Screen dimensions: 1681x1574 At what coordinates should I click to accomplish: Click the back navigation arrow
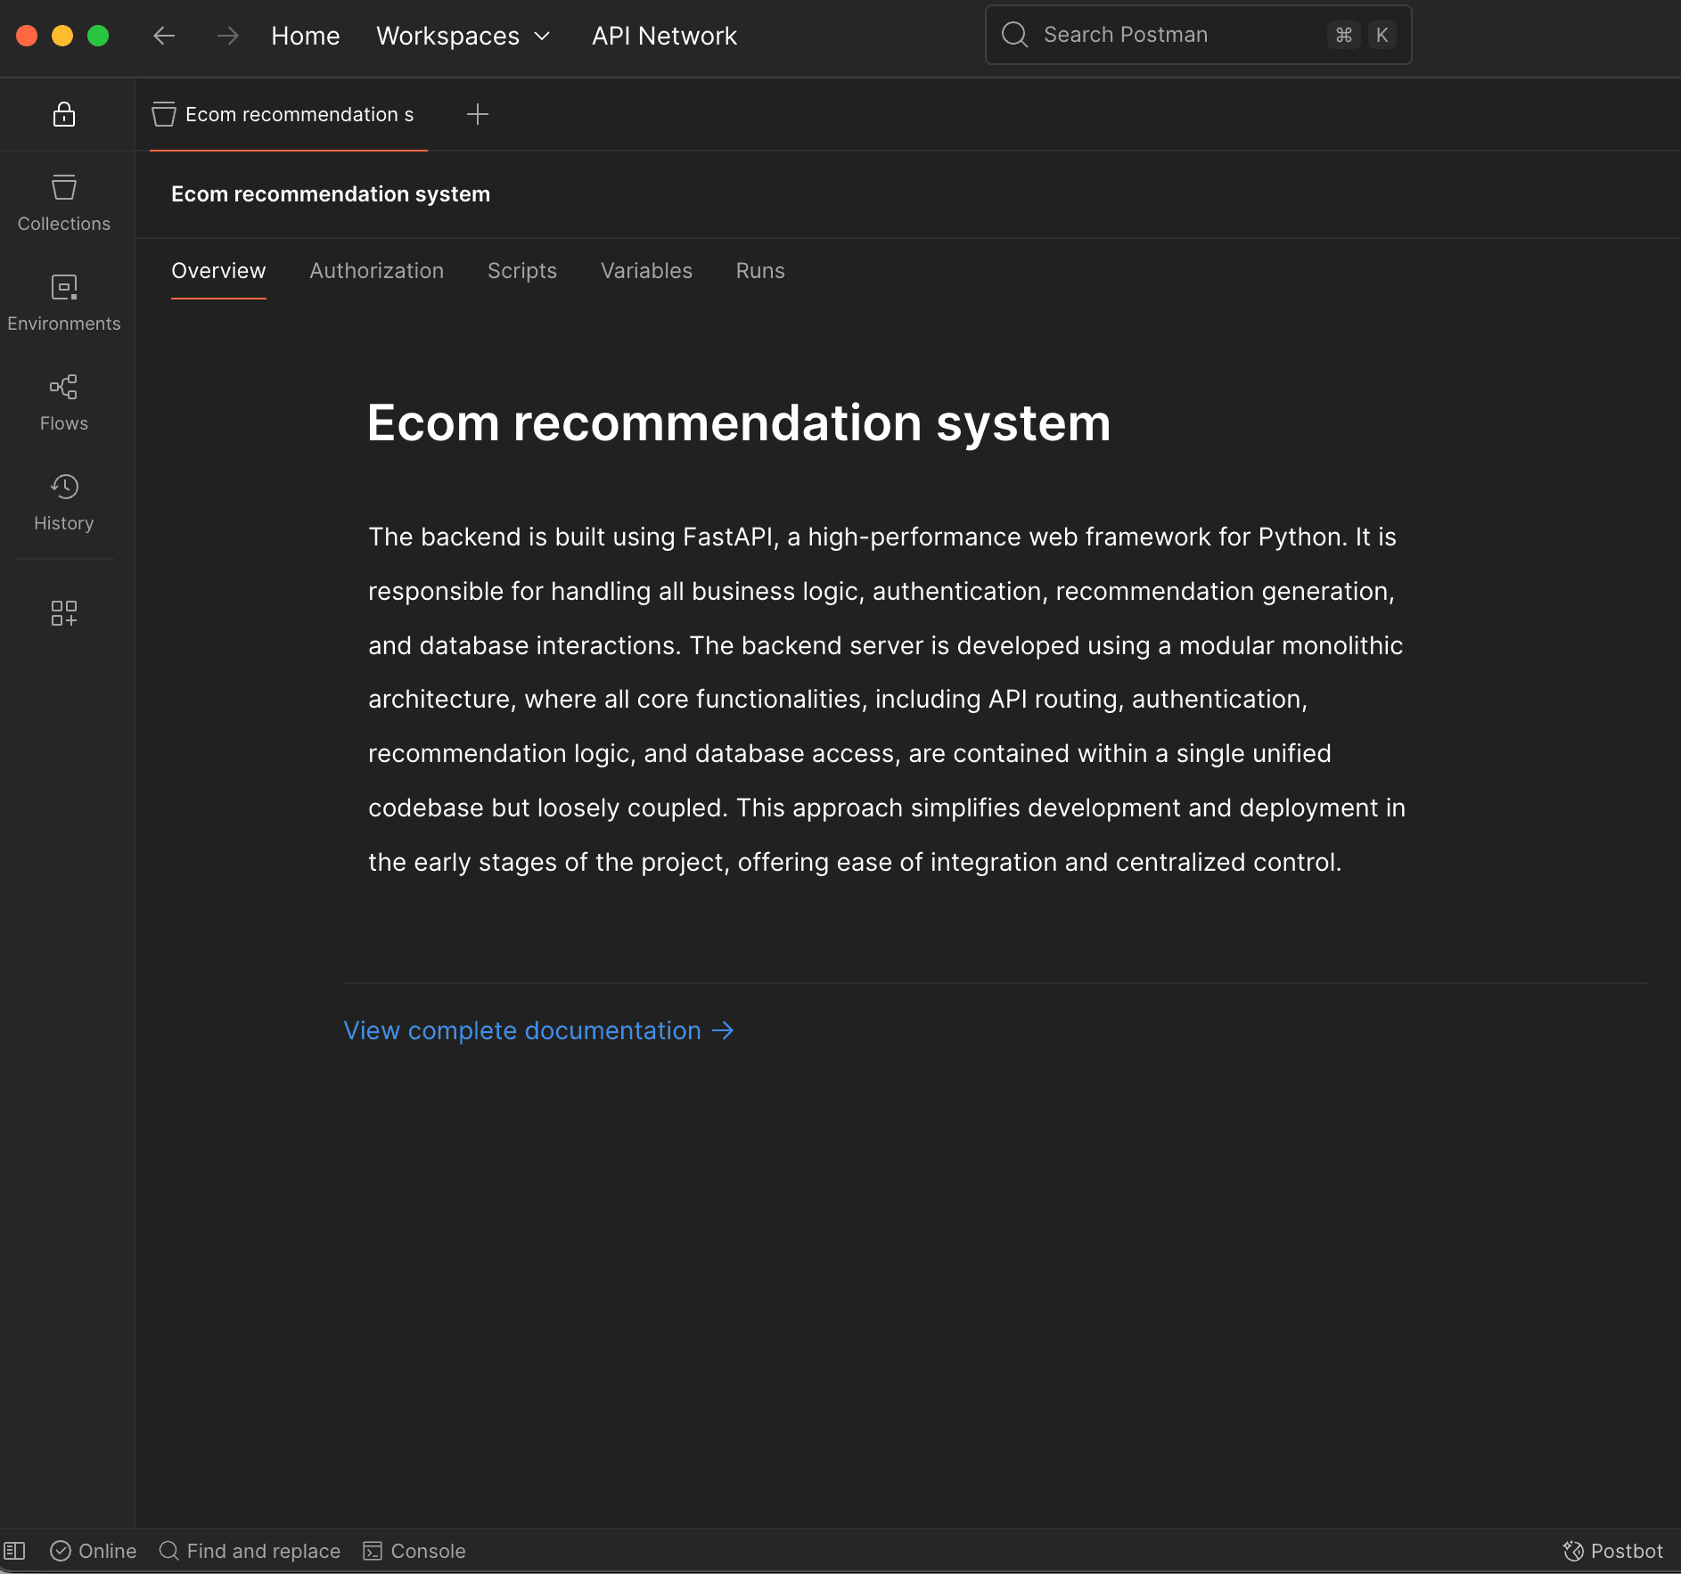[164, 36]
